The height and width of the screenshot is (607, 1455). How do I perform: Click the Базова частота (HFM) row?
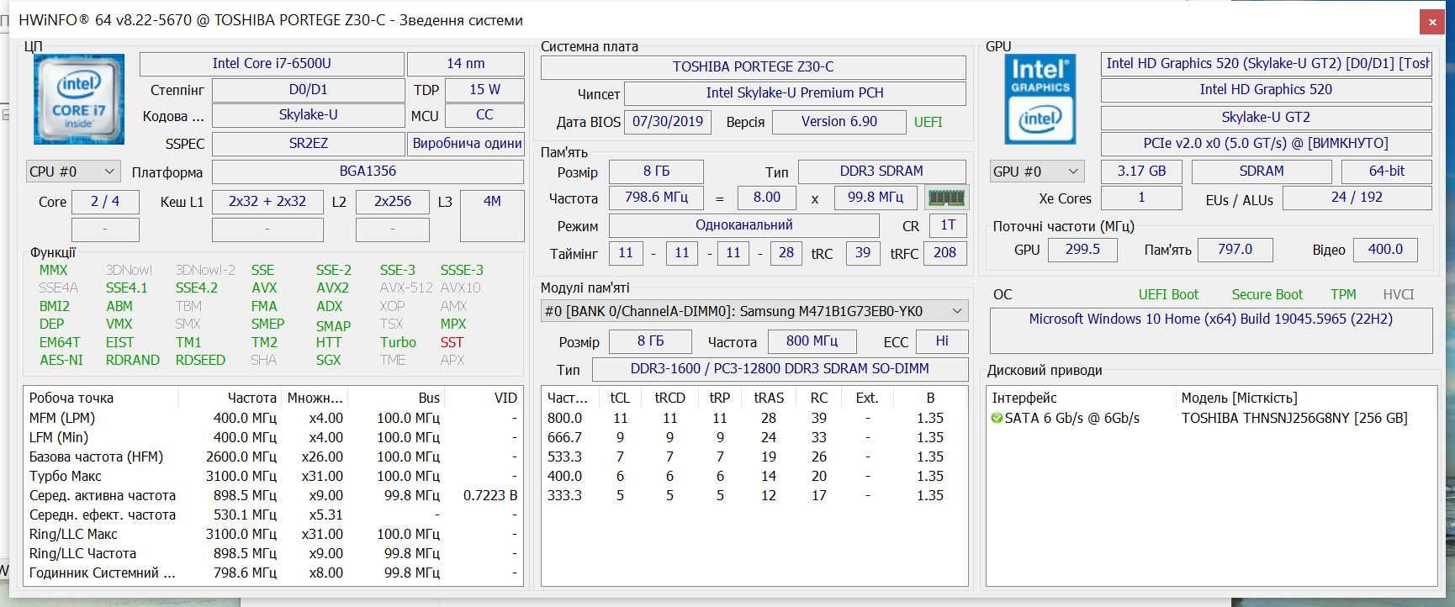273,457
